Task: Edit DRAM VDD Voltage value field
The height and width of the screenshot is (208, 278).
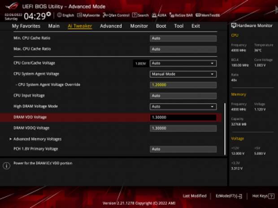Action: pos(183,118)
